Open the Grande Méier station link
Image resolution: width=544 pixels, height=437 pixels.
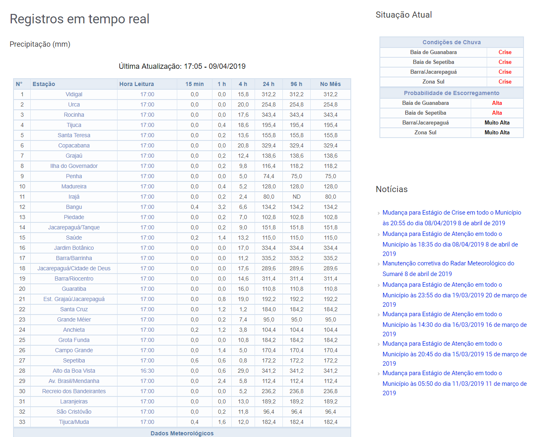tap(74, 319)
